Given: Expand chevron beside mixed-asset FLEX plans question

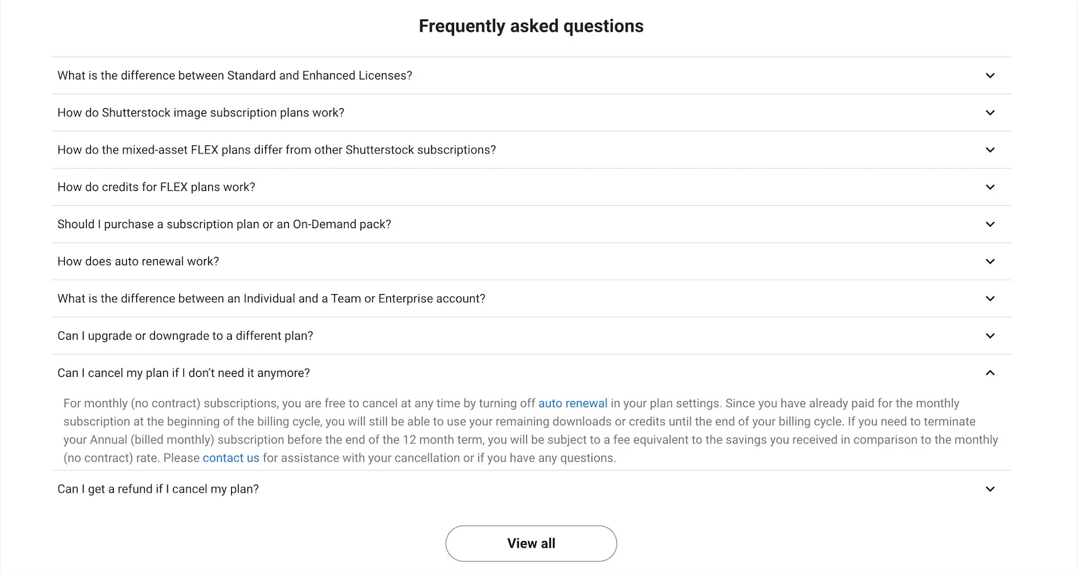Looking at the screenshot, I should pos(990,149).
